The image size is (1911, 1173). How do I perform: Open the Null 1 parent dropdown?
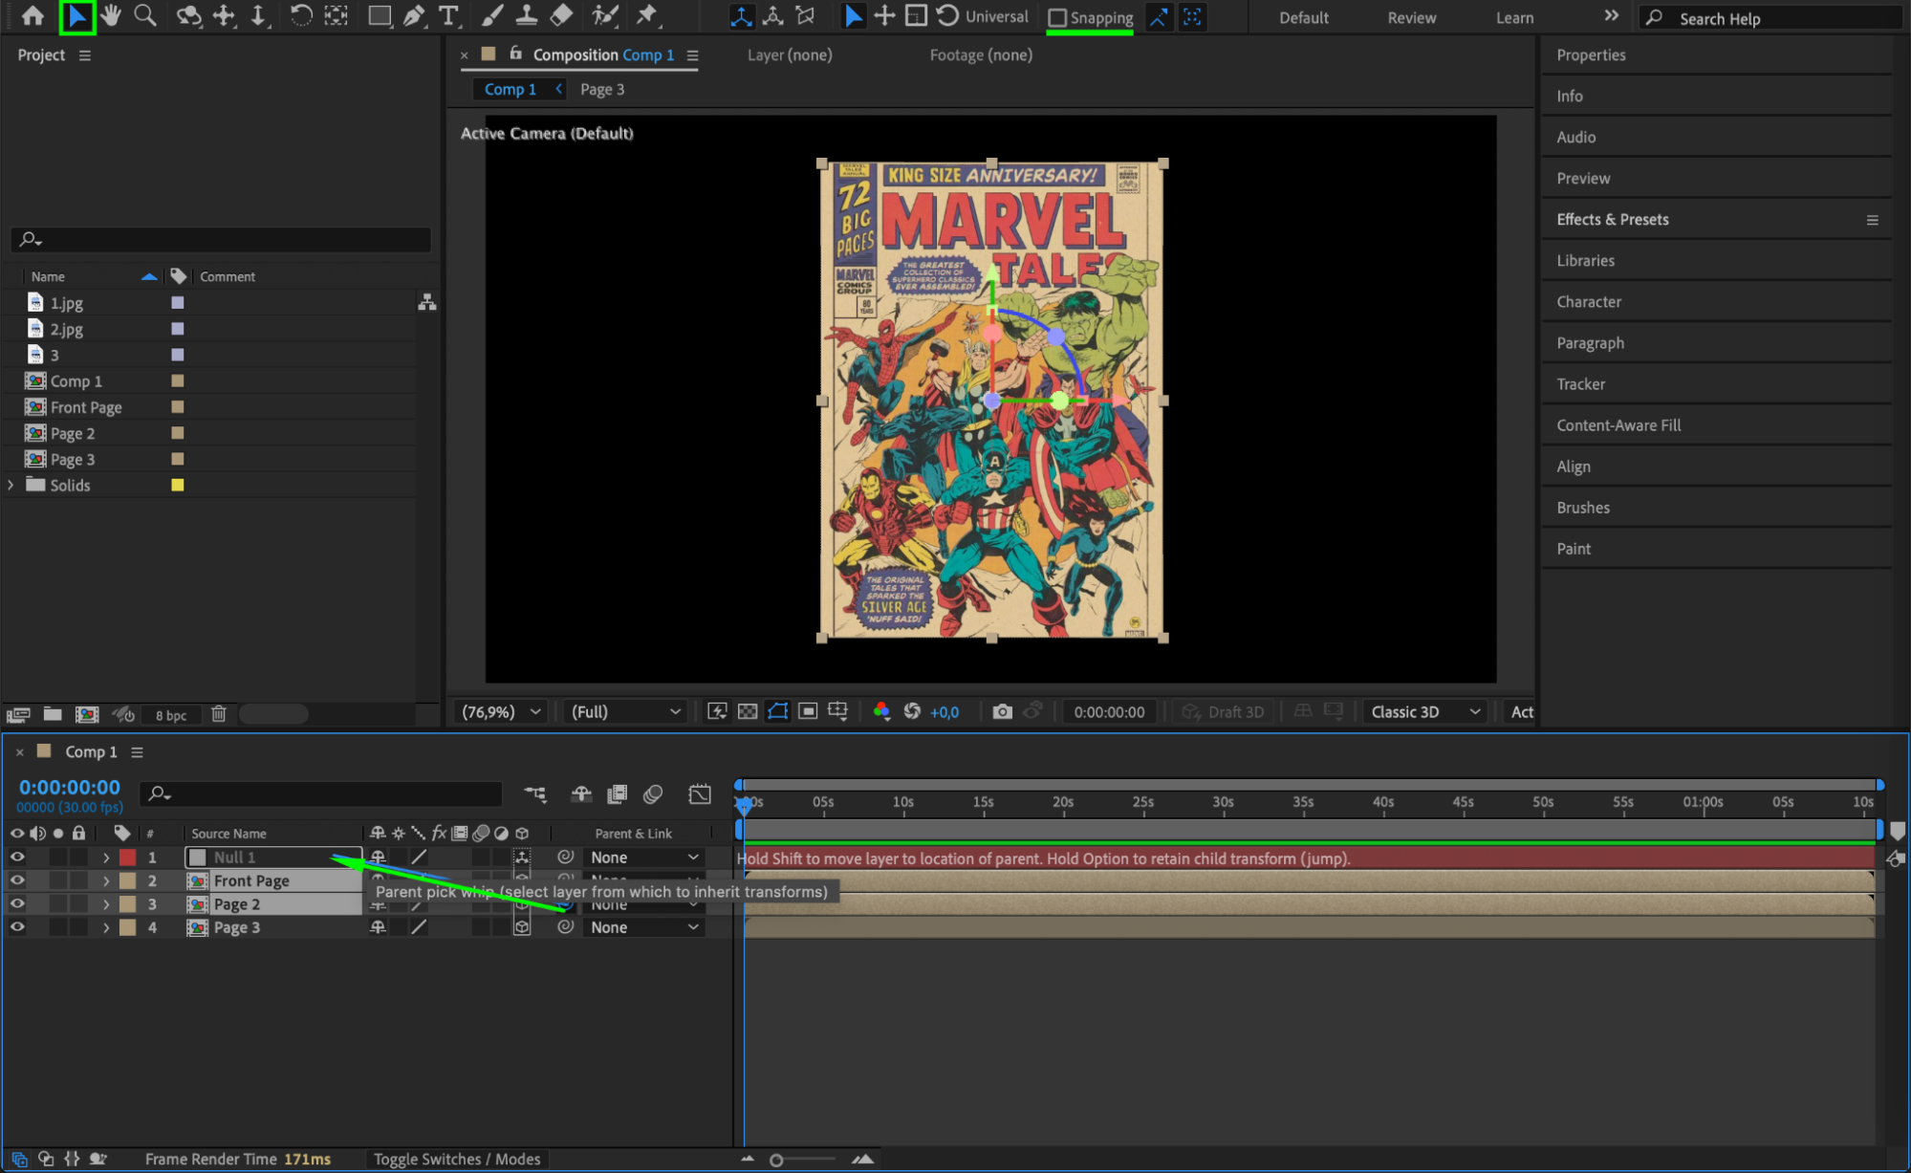click(x=643, y=858)
